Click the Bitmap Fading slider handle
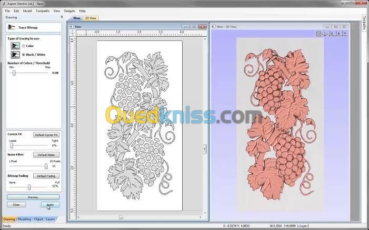Image resolution: width=369 pixels, height=230 pixels. click(29, 187)
